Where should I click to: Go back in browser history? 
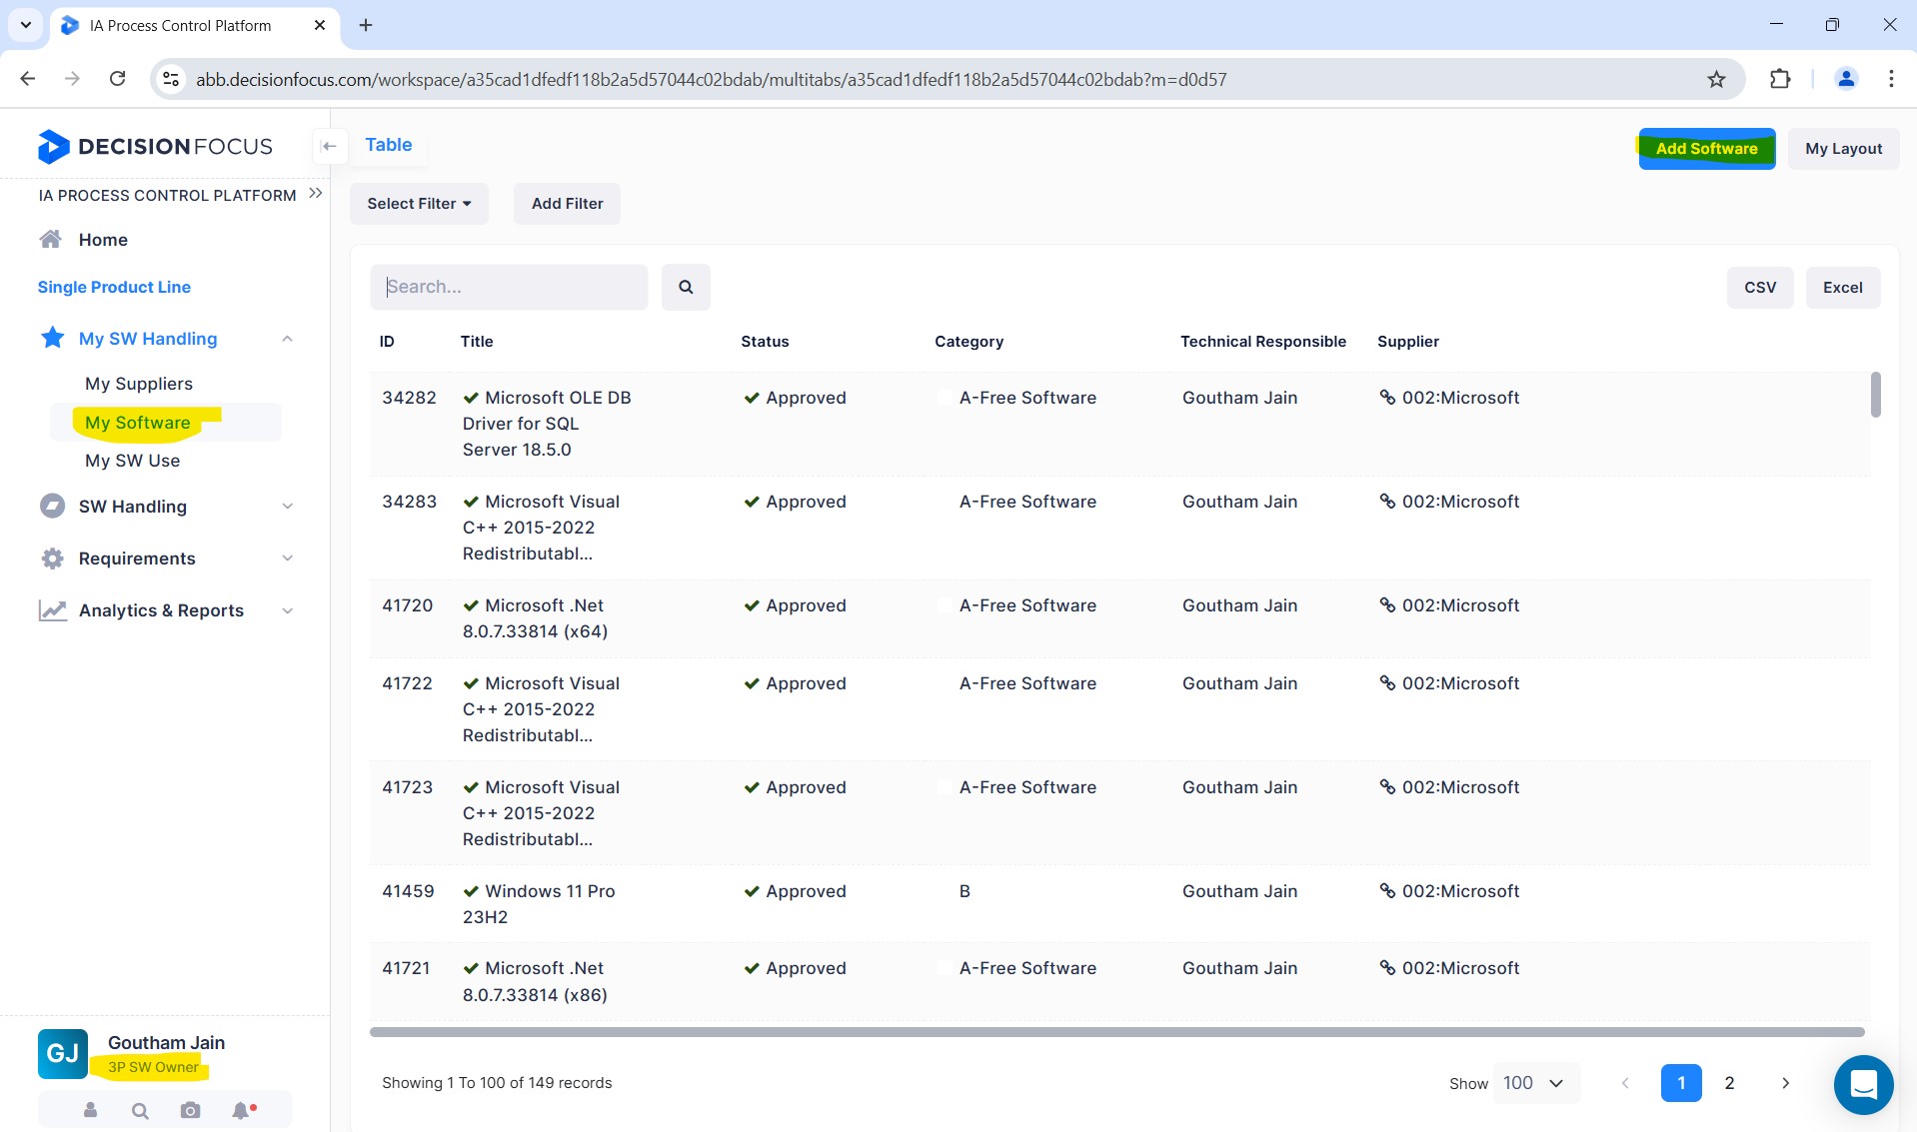click(x=28, y=79)
